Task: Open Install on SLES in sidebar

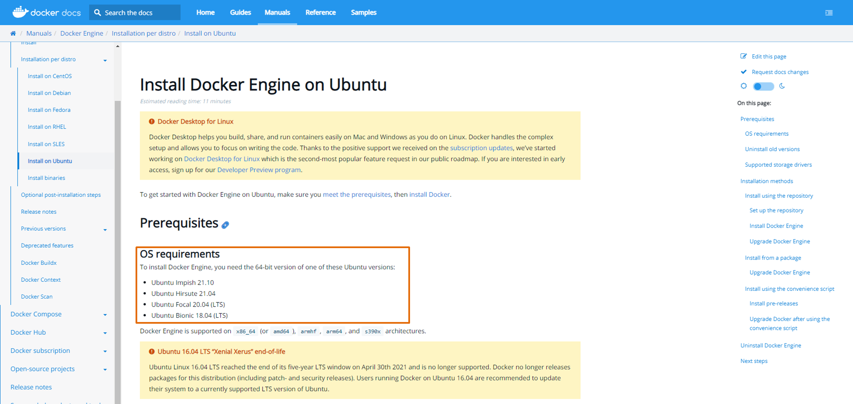Action: [46, 144]
